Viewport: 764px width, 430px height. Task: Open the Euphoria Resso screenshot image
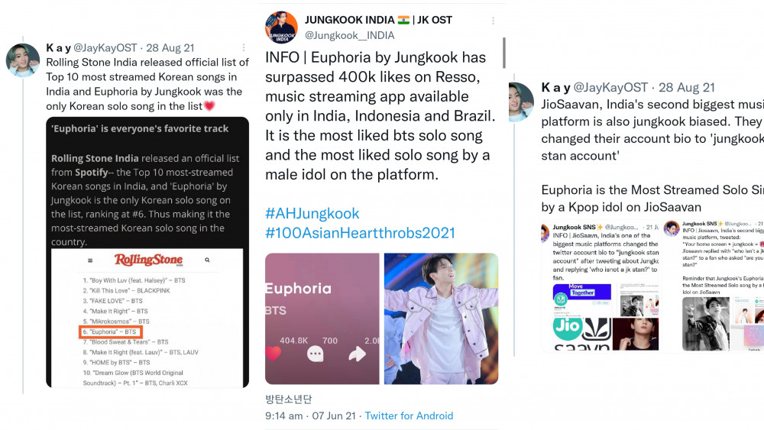click(x=322, y=318)
